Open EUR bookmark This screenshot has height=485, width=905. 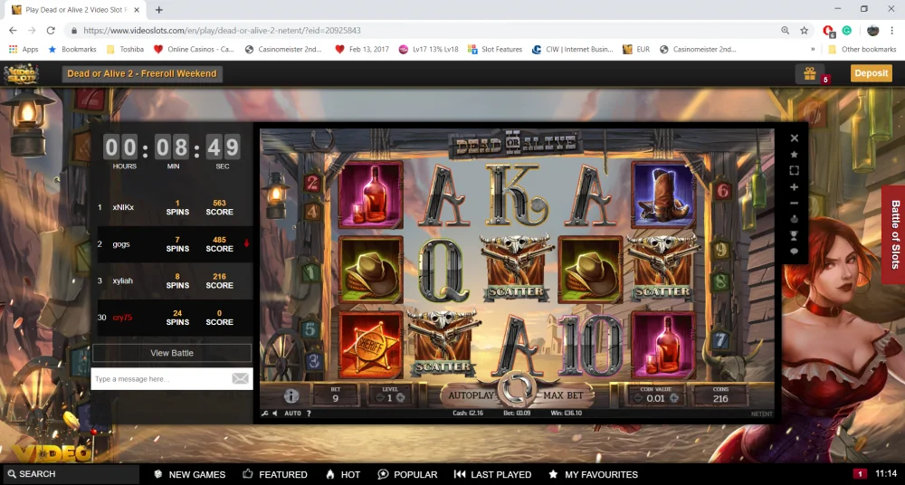click(x=636, y=49)
